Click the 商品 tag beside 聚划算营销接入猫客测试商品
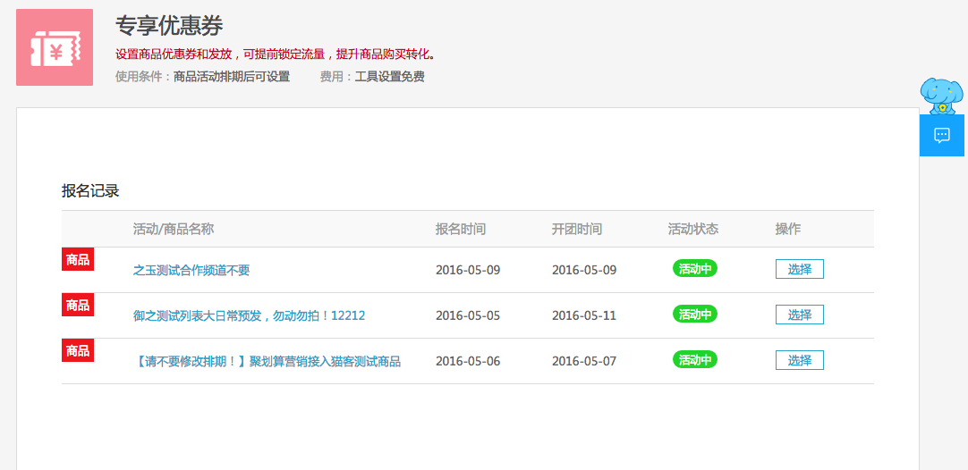 [78, 350]
